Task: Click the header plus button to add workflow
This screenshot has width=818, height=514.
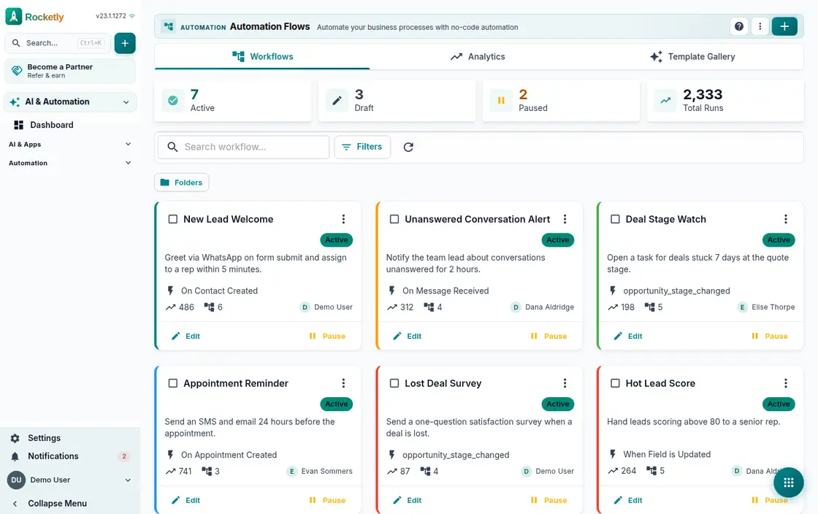Action: point(784,26)
